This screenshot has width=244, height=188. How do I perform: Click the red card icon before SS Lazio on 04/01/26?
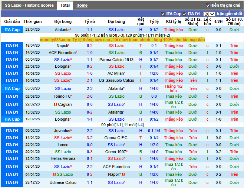[x=54, y=174]
